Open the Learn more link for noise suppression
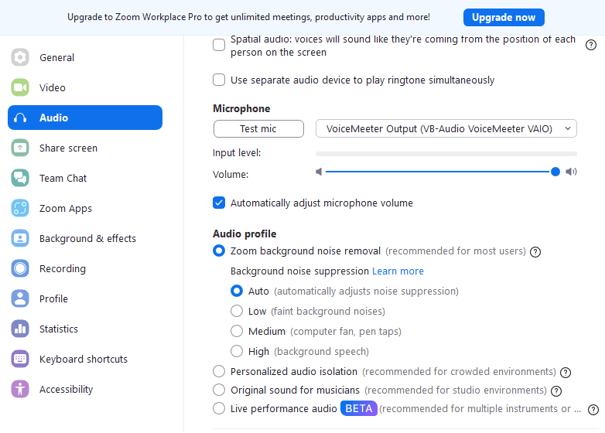This screenshot has width=605, height=433. (x=398, y=271)
